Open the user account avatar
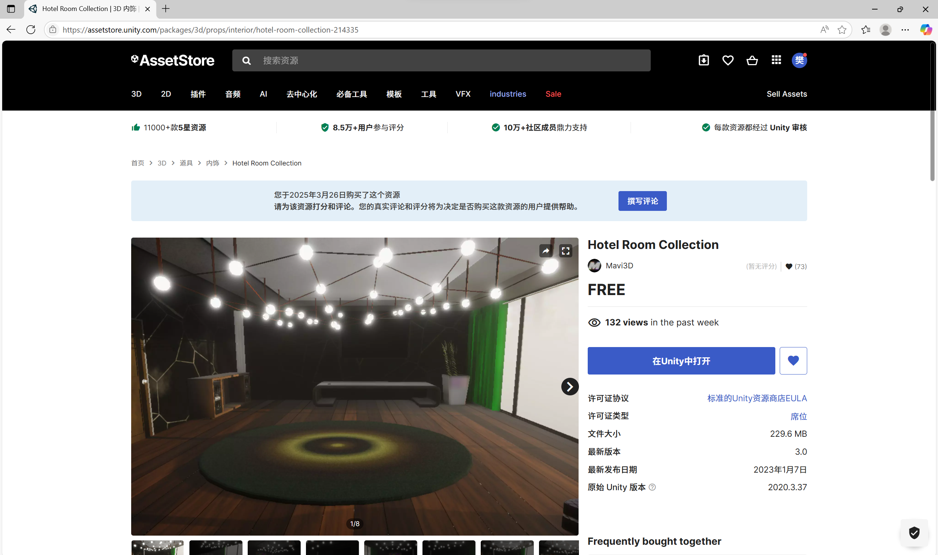The image size is (938, 555). click(799, 60)
